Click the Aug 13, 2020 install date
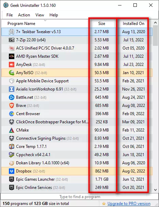 coord(133,32)
